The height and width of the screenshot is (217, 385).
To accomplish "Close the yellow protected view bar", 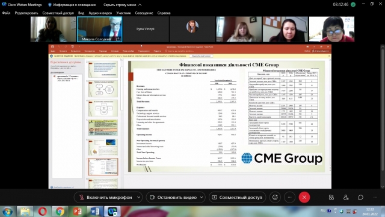I will pyautogui.click(x=329, y=56).
